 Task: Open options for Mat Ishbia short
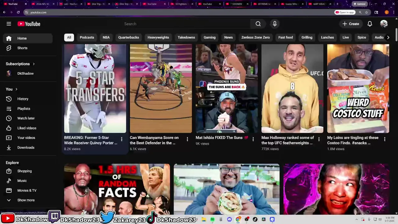[253, 139]
